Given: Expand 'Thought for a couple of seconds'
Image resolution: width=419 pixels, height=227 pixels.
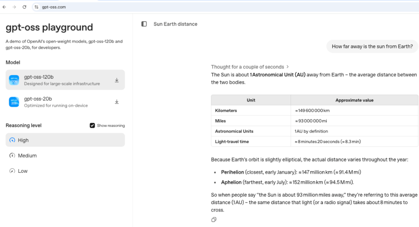Looking at the screenshot, I should click(x=250, y=67).
